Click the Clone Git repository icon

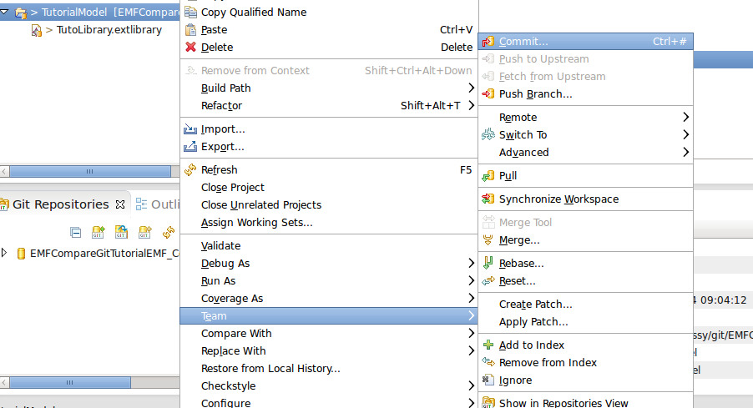121,232
